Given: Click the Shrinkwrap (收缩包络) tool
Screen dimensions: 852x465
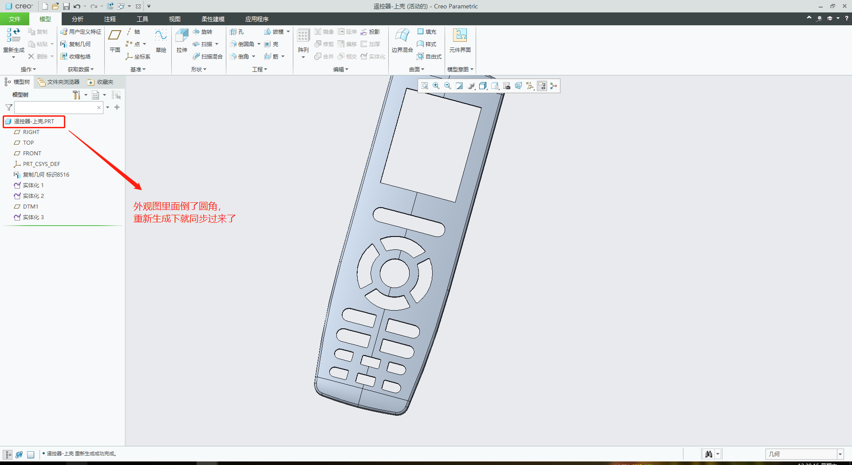Looking at the screenshot, I should point(75,57).
